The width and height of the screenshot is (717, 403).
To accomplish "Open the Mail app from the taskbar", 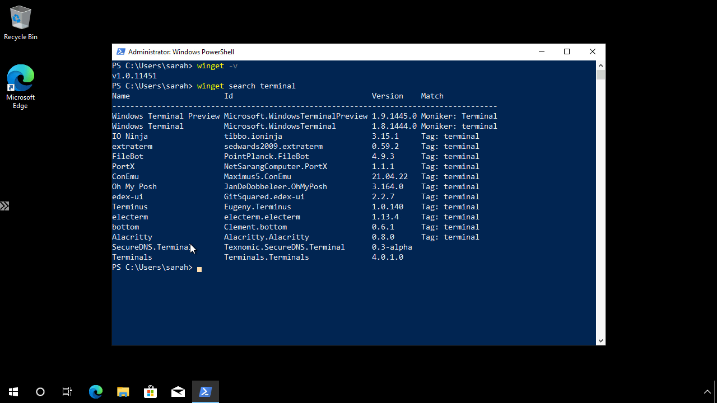I will pos(178,391).
